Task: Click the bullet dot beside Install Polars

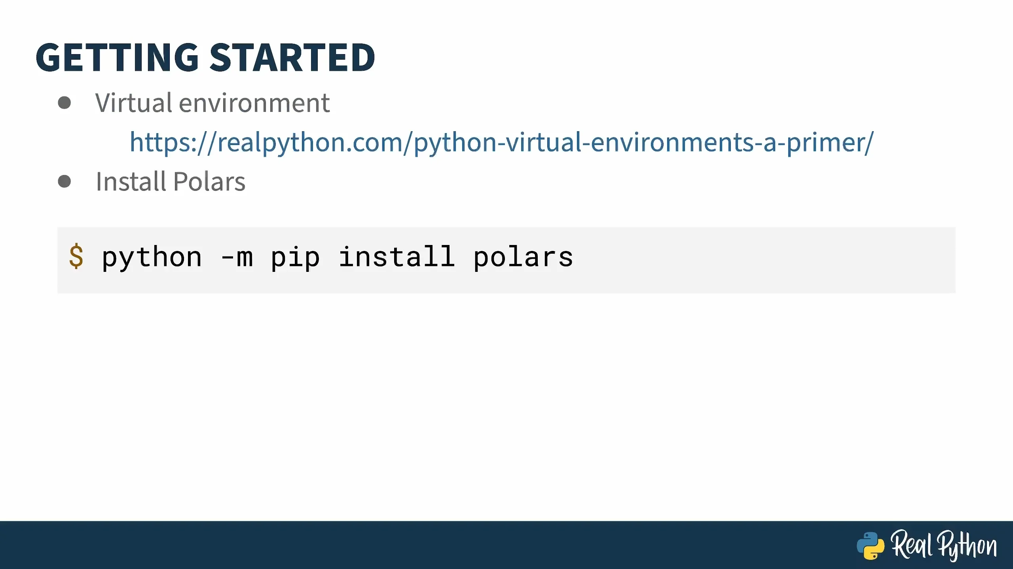Action: (x=64, y=181)
